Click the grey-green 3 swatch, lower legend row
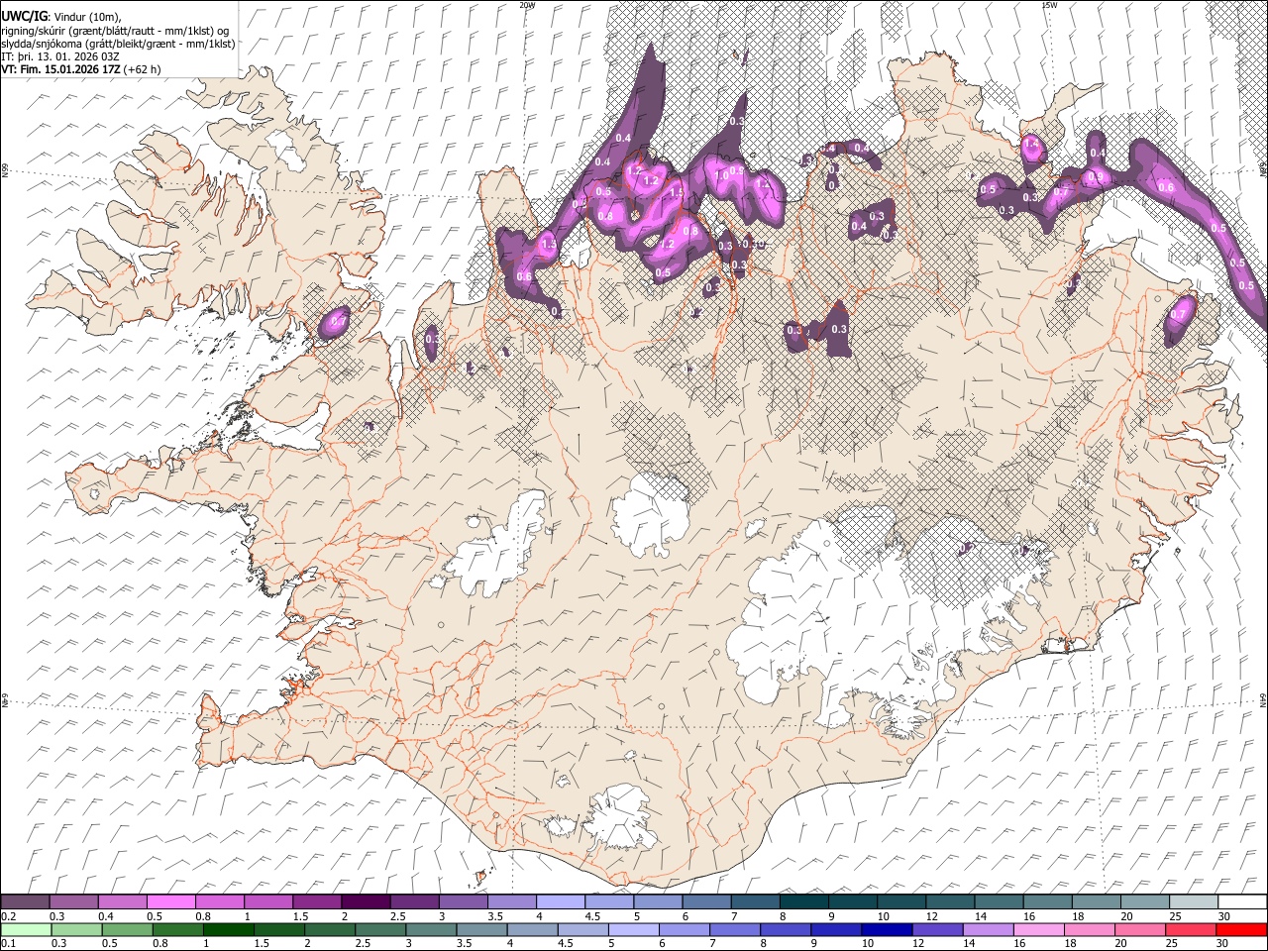This screenshot has width=1268, height=951. point(431,929)
